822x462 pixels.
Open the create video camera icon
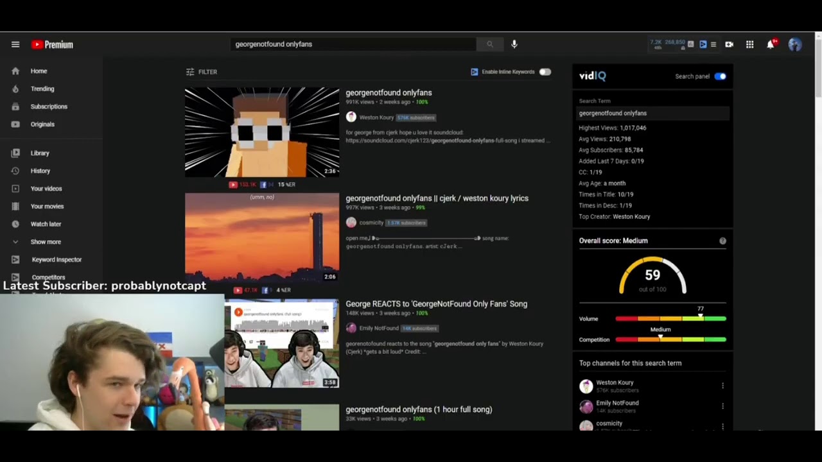click(x=730, y=44)
